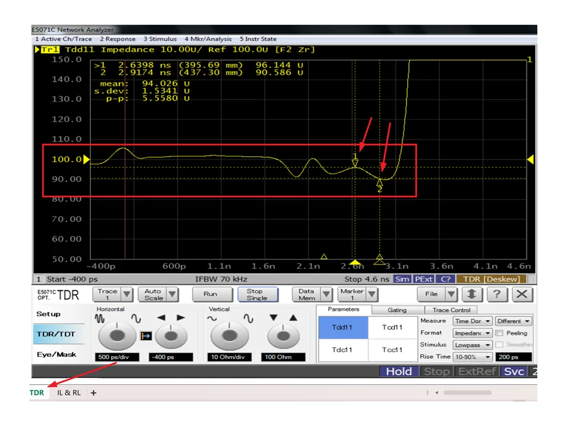Switch to the Gating tab

(x=397, y=310)
